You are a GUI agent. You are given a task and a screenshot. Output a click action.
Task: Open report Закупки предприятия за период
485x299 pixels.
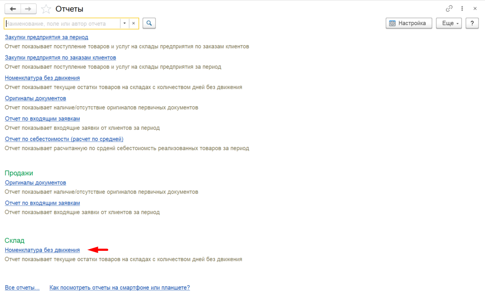tap(47, 37)
